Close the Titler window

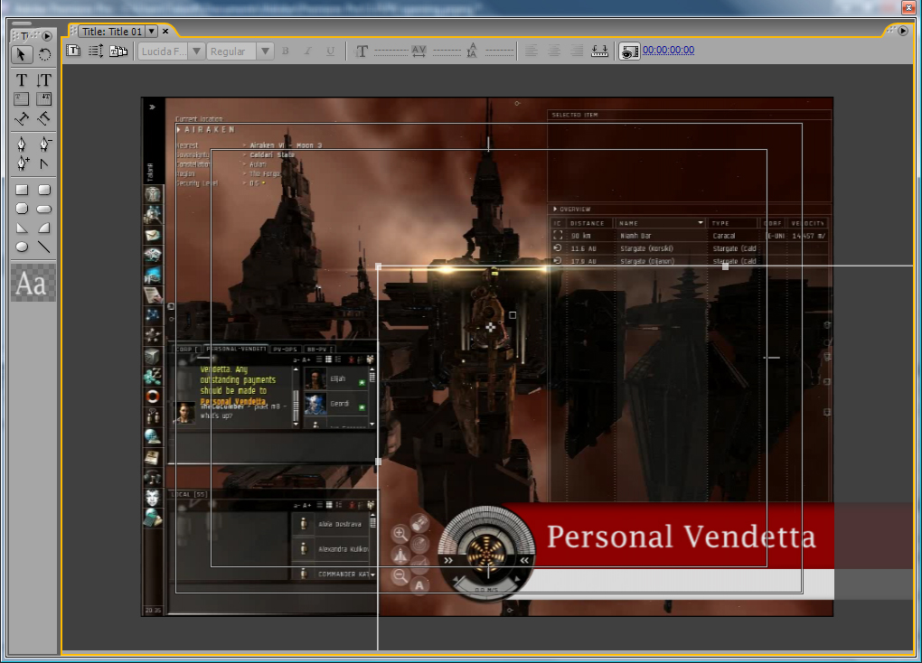(909, 7)
